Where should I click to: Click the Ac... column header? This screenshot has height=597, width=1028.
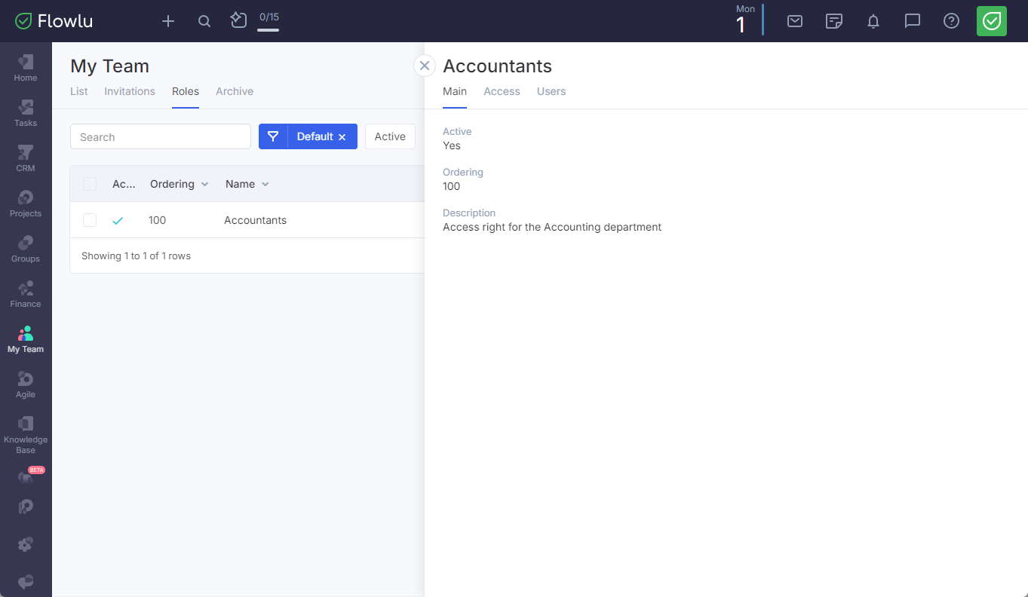(124, 184)
